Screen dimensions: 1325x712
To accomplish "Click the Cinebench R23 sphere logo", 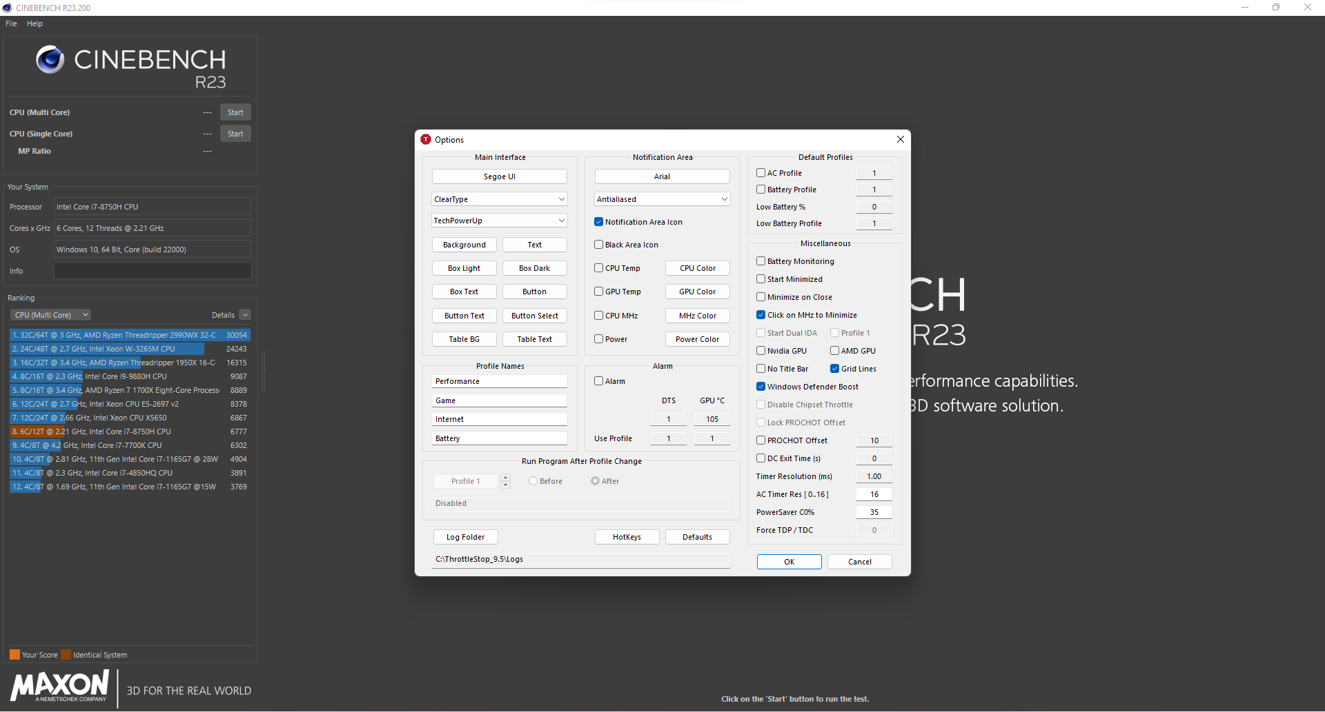I will click(50, 60).
